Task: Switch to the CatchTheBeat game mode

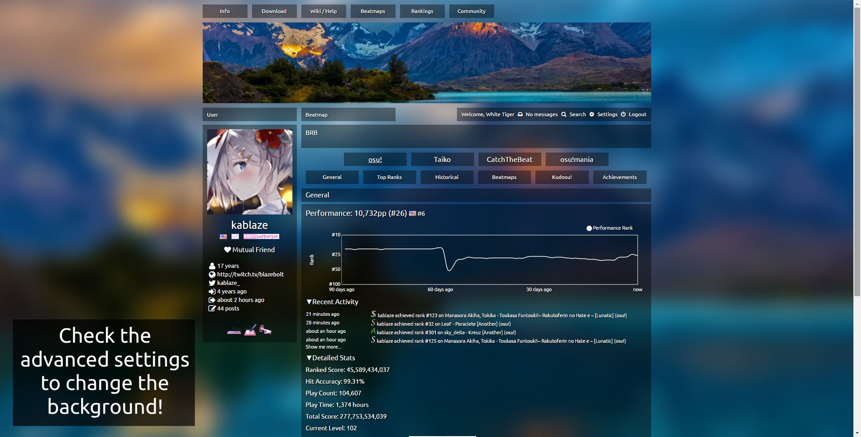Action: [x=509, y=159]
